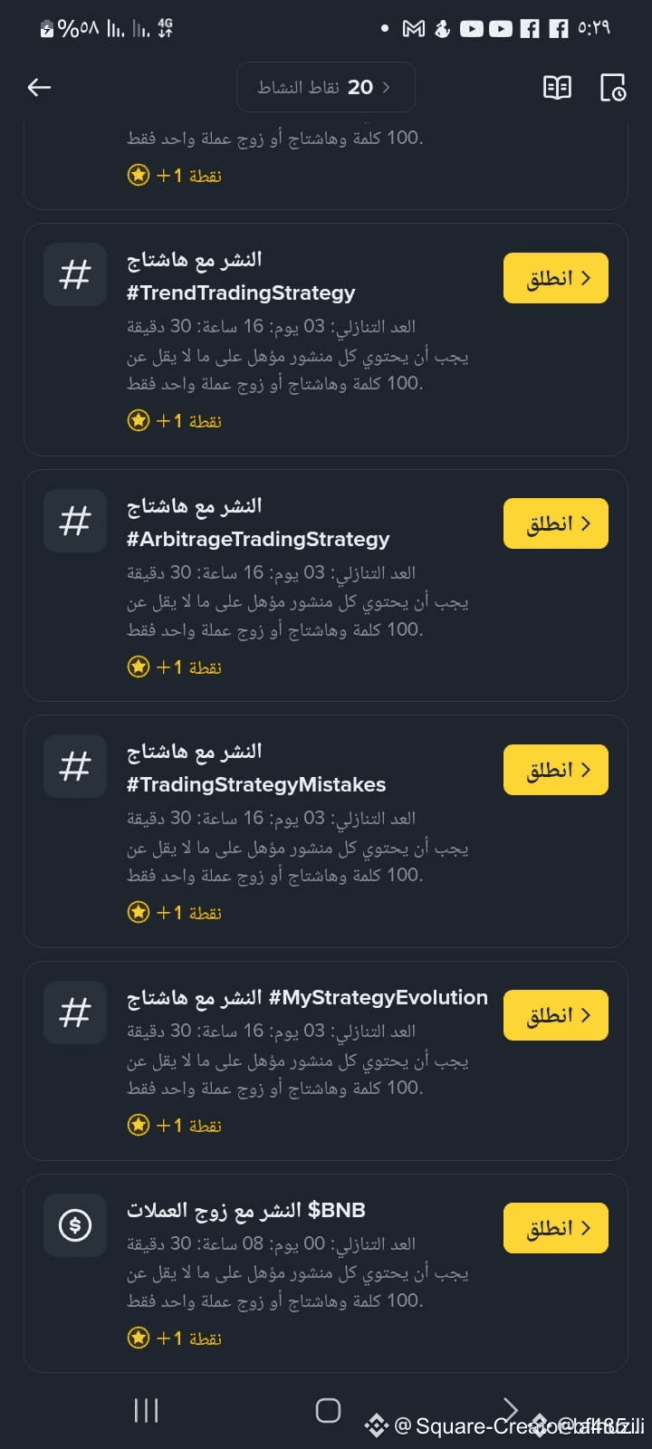Tap star point icon under #TrendTradingStrategy task

click(139, 421)
